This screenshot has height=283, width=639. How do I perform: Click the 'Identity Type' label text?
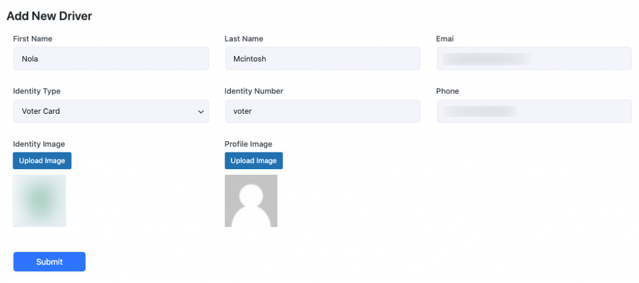click(x=37, y=91)
